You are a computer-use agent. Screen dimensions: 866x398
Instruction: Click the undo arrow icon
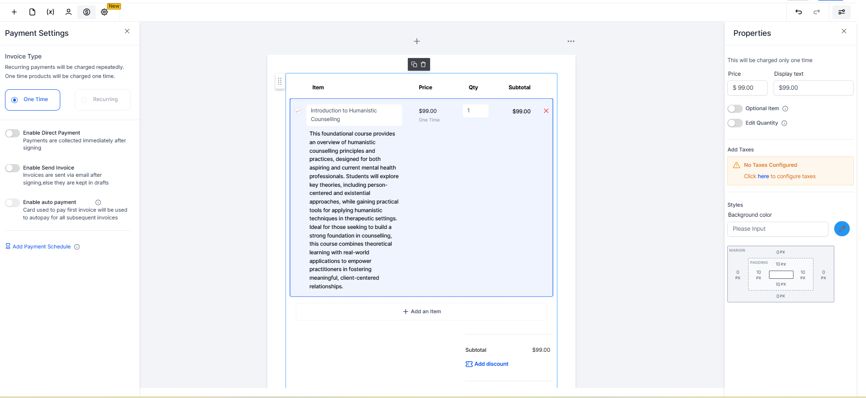pos(798,12)
